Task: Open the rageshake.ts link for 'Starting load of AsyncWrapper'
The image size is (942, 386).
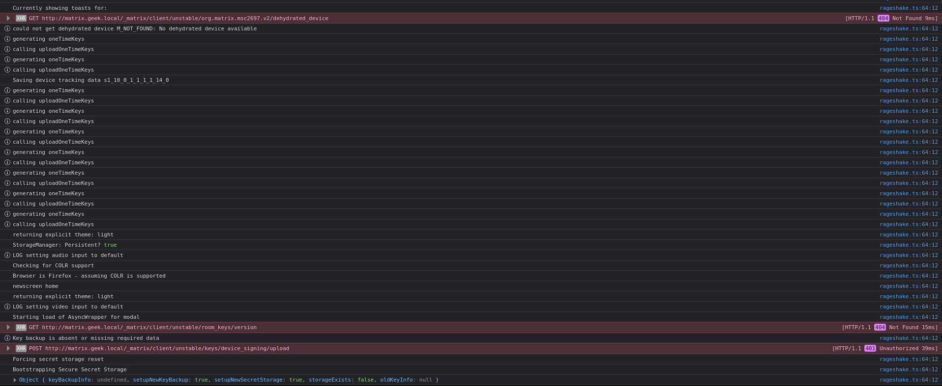Action: pyautogui.click(x=909, y=317)
